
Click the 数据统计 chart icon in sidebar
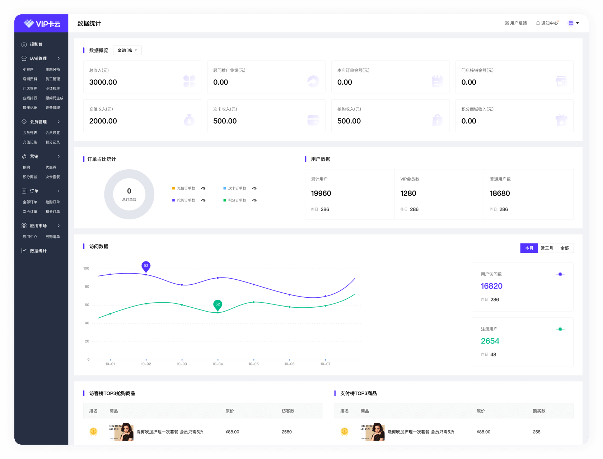coord(24,251)
